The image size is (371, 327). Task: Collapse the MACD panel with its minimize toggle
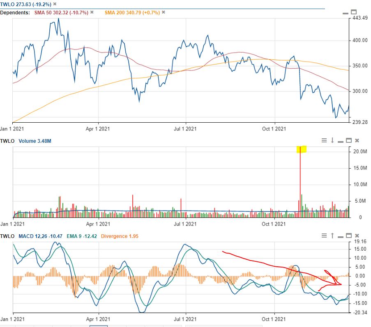(x=341, y=237)
